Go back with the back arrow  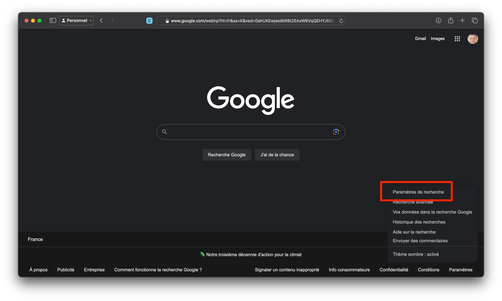pos(101,20)
